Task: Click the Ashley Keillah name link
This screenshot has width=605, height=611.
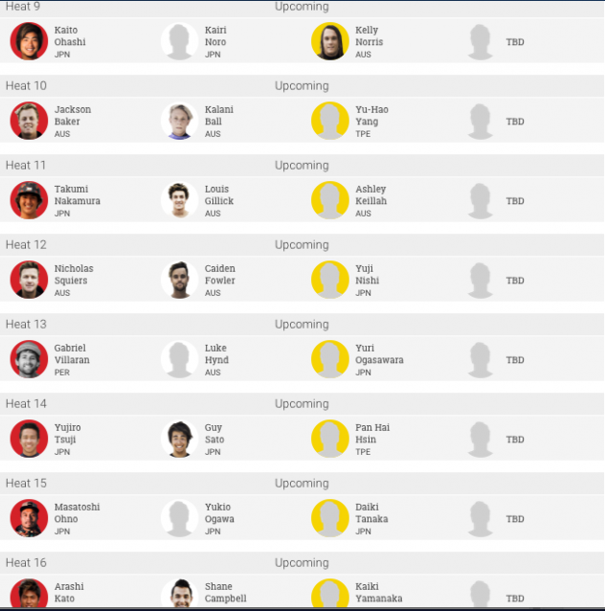Action: 370,195
